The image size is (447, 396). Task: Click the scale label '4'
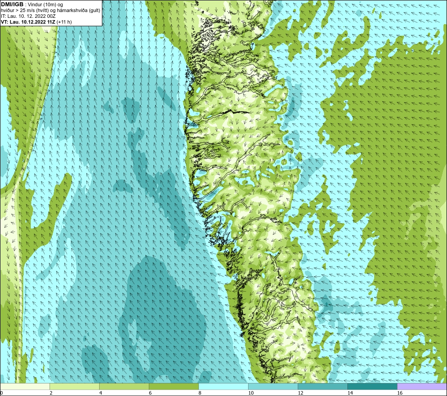[100, 393]
